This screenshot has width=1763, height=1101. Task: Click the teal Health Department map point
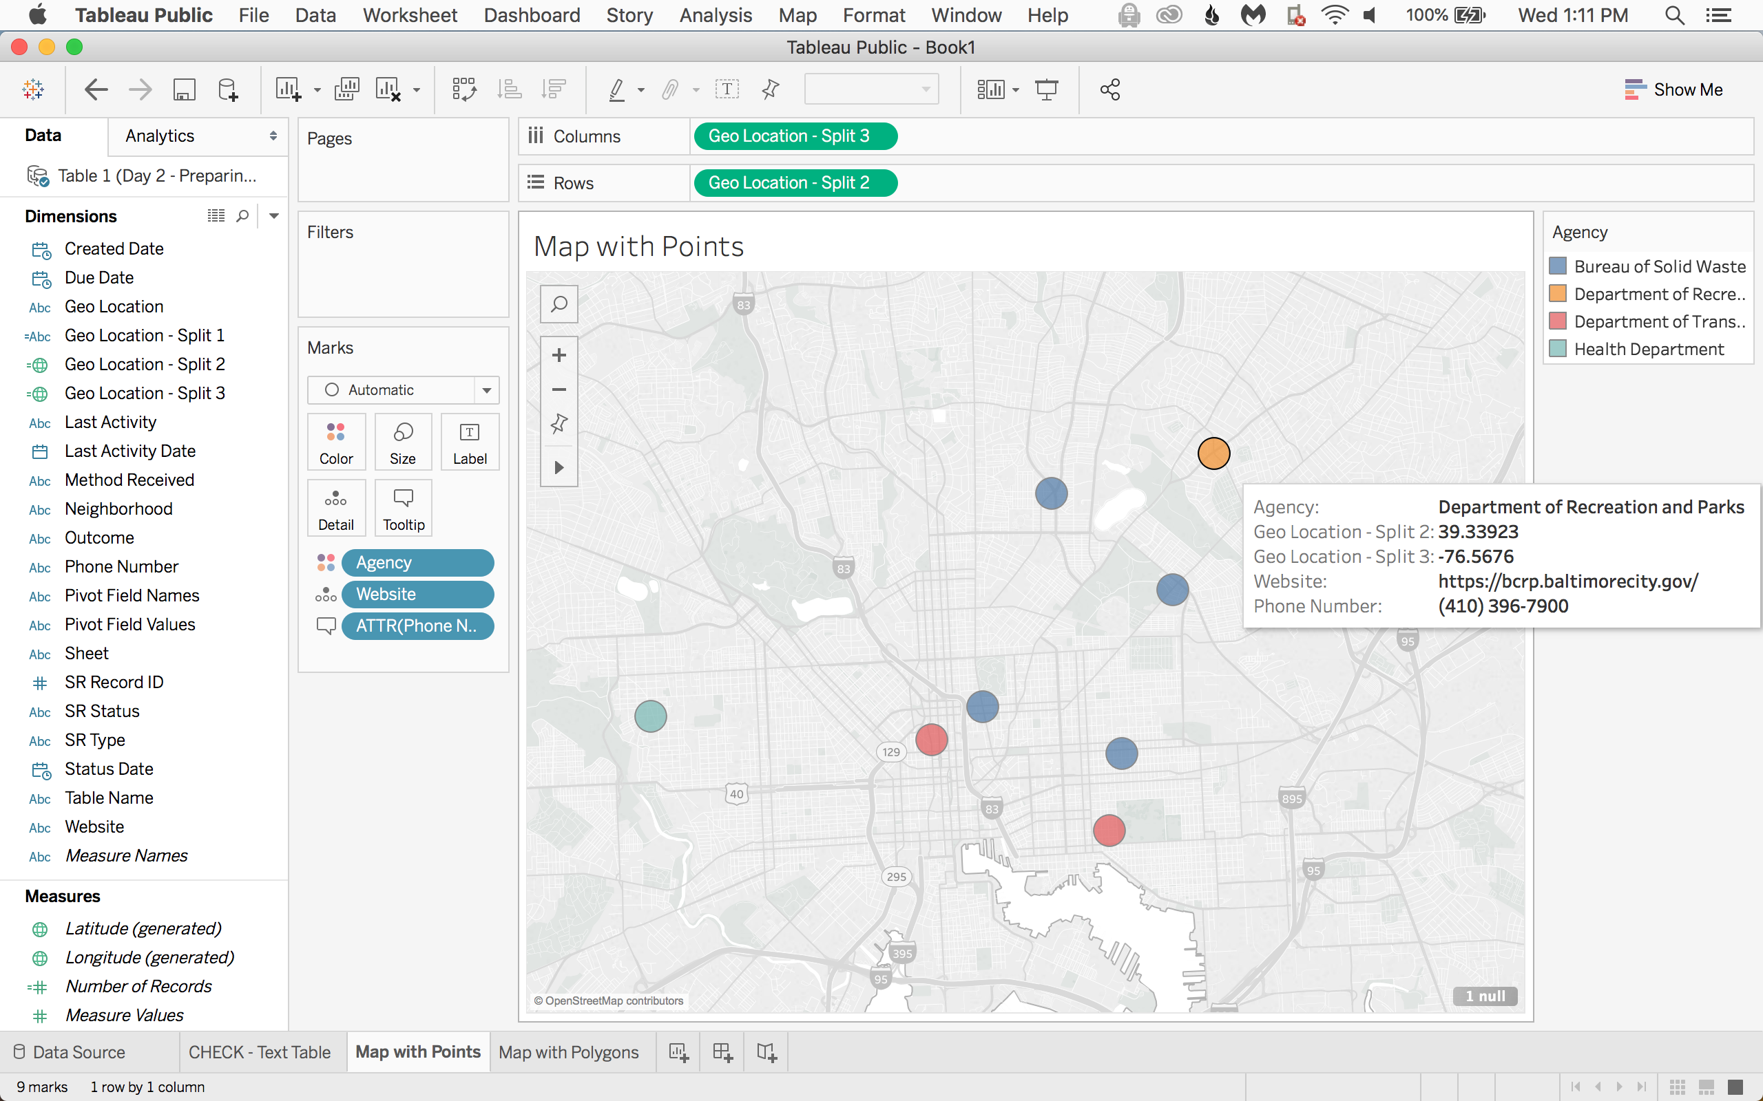651,716
